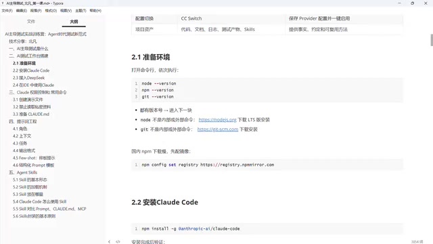Restore down the Typora window
The image size is (433, 244).
pyautogui.click(x=412, y=3)
